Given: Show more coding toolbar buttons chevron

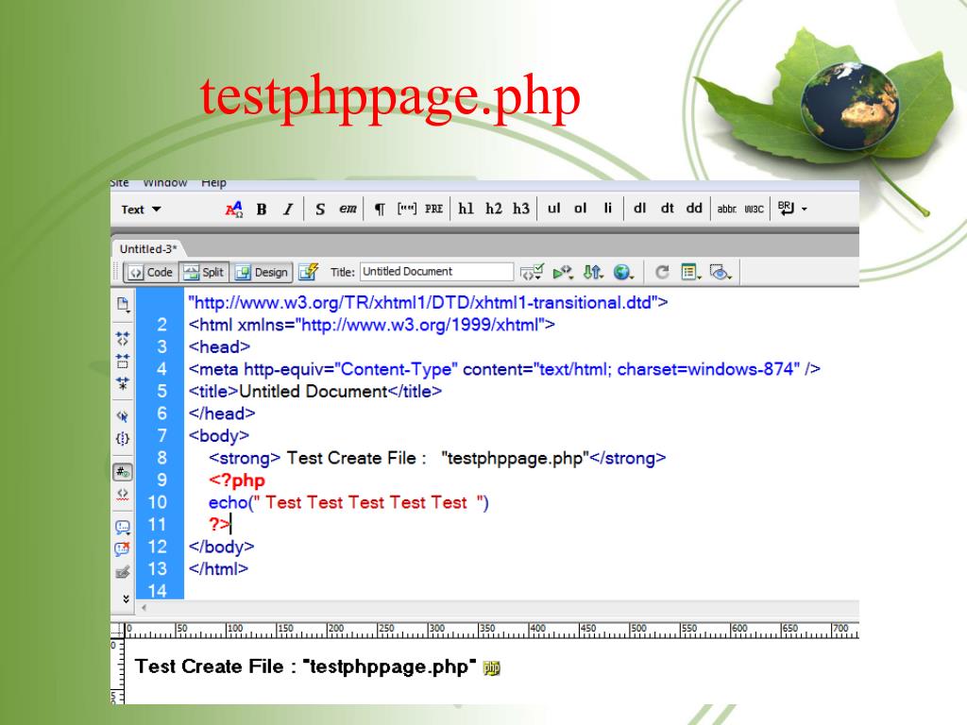Looking at the screenshot, I should 126,599.
